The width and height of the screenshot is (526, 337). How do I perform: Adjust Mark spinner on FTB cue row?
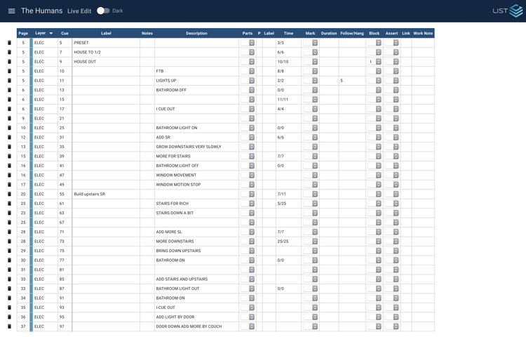315,71
